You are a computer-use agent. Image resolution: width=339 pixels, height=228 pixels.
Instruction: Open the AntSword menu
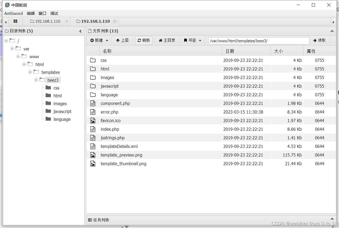pos(14,14)
